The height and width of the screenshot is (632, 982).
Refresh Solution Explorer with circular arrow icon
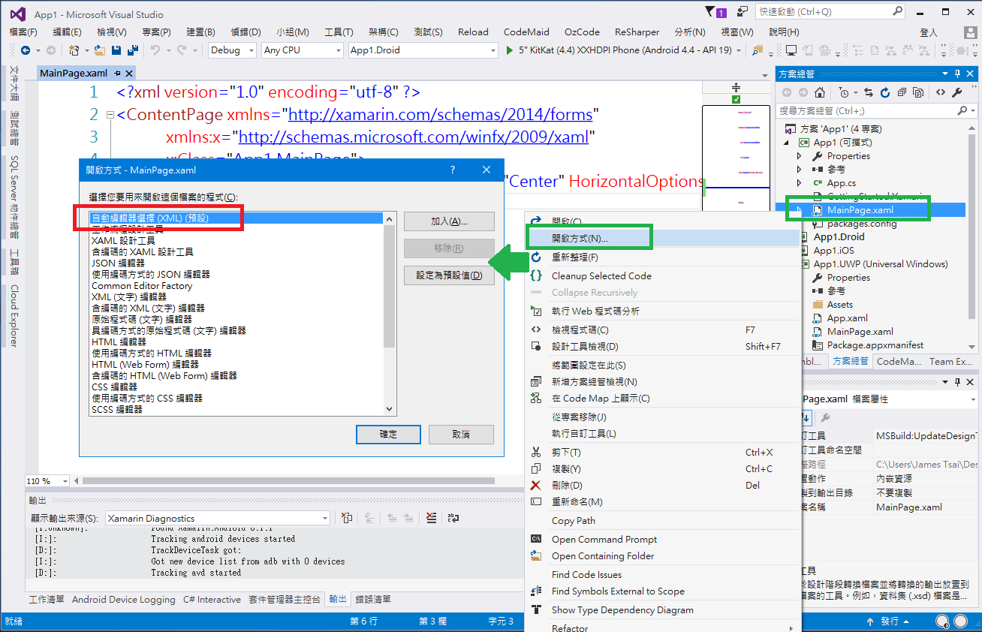click(x=885, y=92)
